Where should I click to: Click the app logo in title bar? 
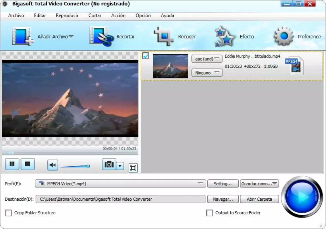coord(5,4)
